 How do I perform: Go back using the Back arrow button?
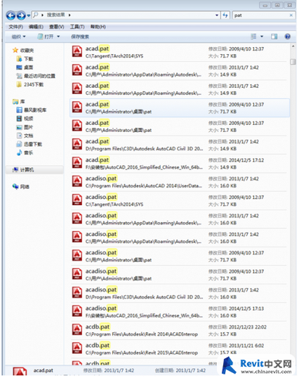pos(11,15)
